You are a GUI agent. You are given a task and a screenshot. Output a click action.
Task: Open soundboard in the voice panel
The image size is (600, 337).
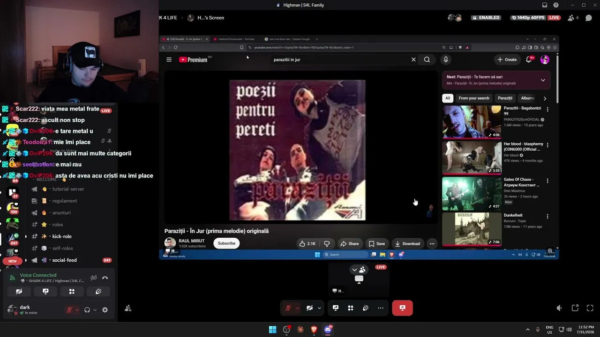98,291
